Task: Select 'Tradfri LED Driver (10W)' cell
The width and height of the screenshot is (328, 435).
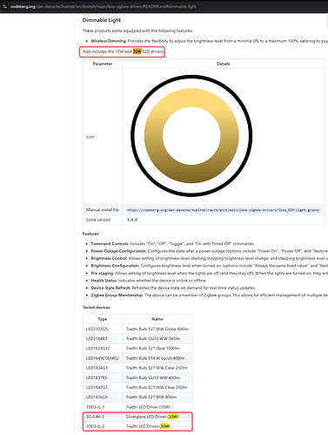Action: [157, 407]
